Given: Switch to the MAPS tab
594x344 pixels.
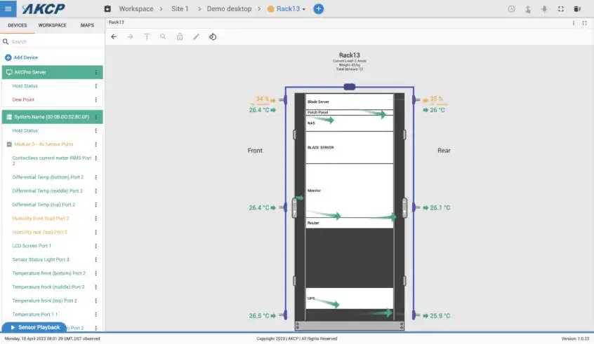Looking at the screenshot, I should (x=87, y=25).
